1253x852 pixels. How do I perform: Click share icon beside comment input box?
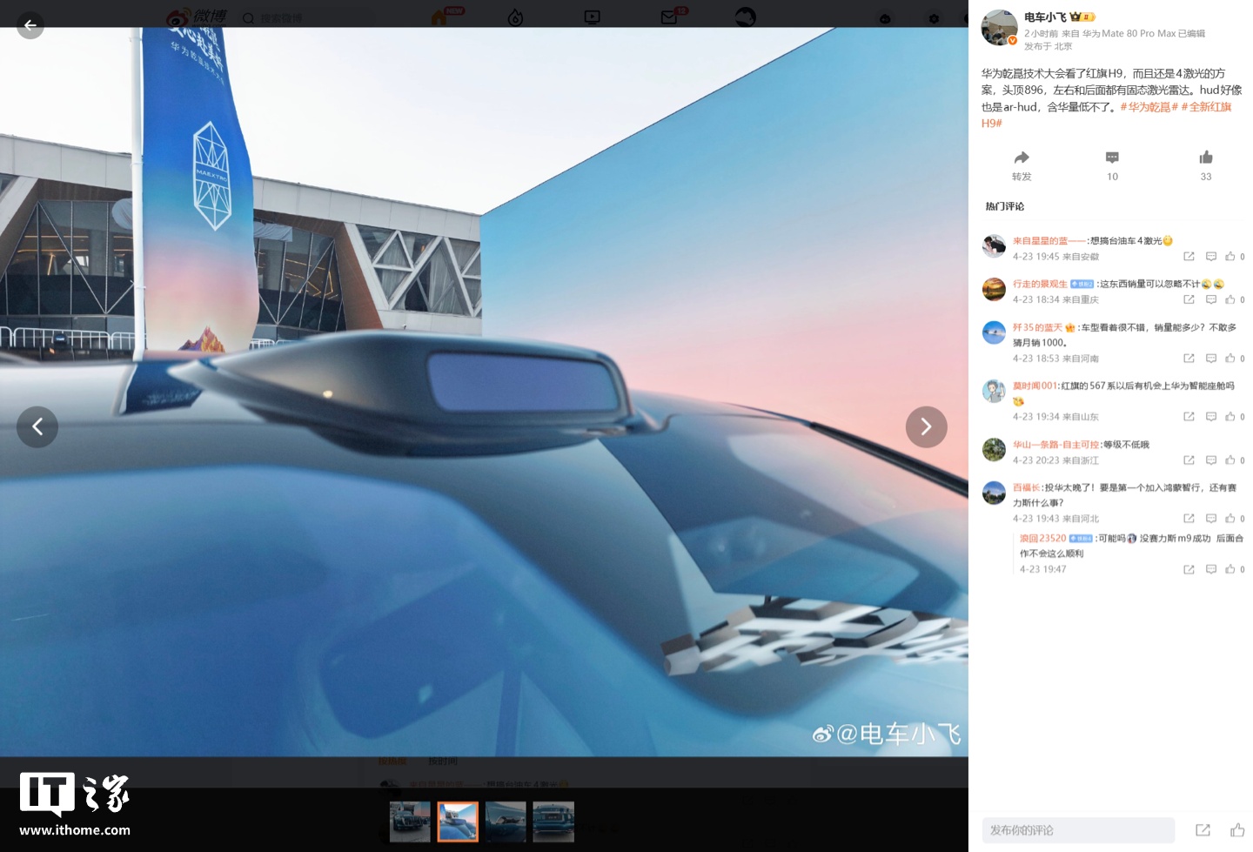pos(1203,830)
